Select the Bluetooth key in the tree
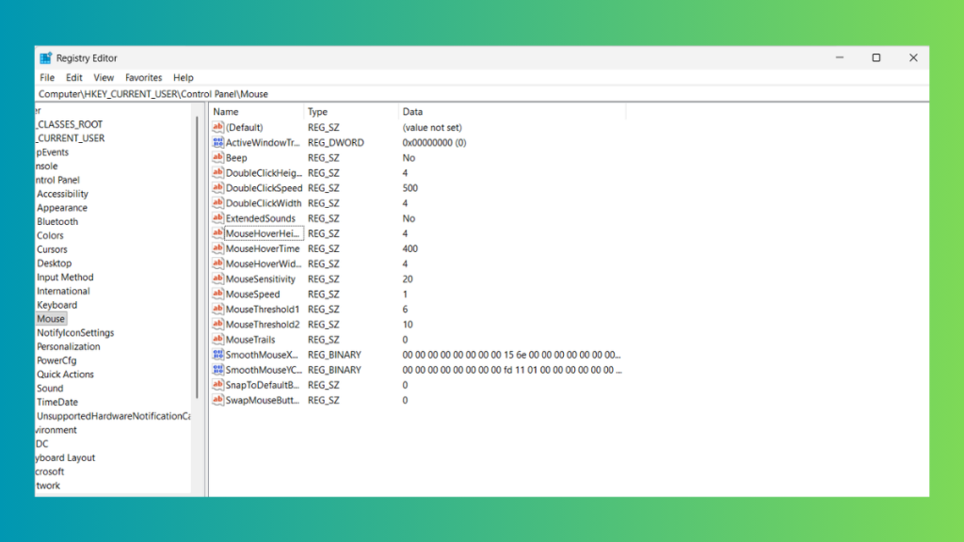Screen dimensions: 964x542 [x=57, y=222]
